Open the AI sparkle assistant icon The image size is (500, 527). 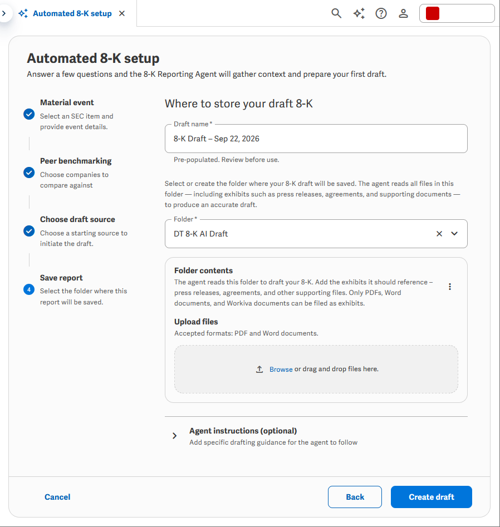click(359, 13)
